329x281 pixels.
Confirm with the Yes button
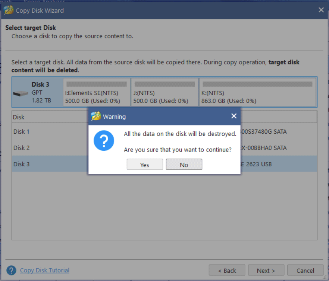click(x=145, y=164)
